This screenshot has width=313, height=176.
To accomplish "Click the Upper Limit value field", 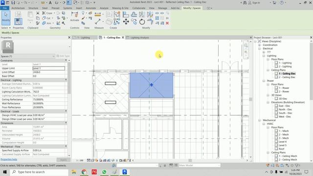I will pos(49,68).
